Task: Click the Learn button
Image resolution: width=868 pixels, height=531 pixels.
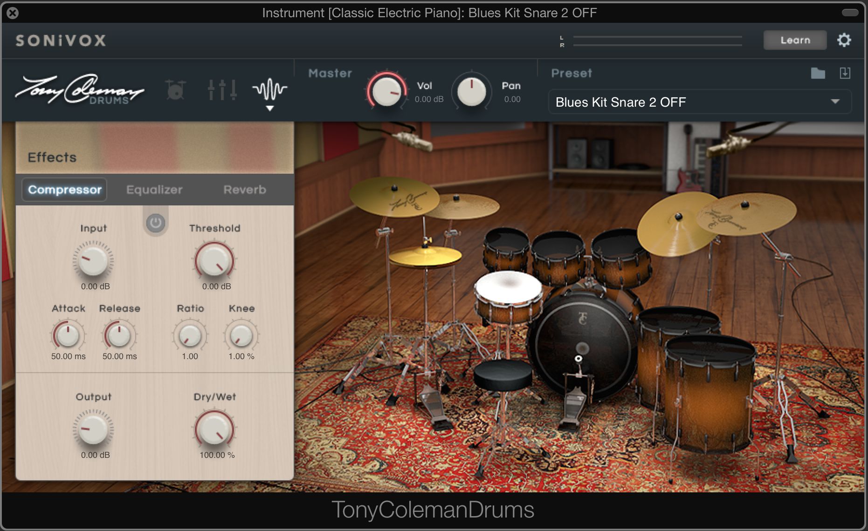Action: click(x=795, y=40)
